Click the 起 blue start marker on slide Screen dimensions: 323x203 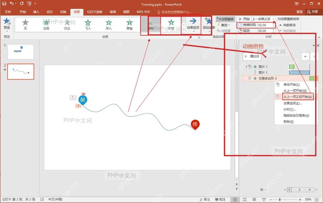(83, 100)
